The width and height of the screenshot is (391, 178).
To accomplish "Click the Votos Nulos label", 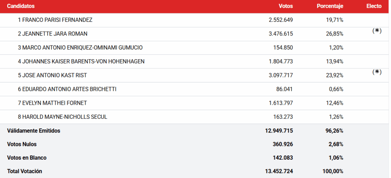I will click(x=22, y=144).
